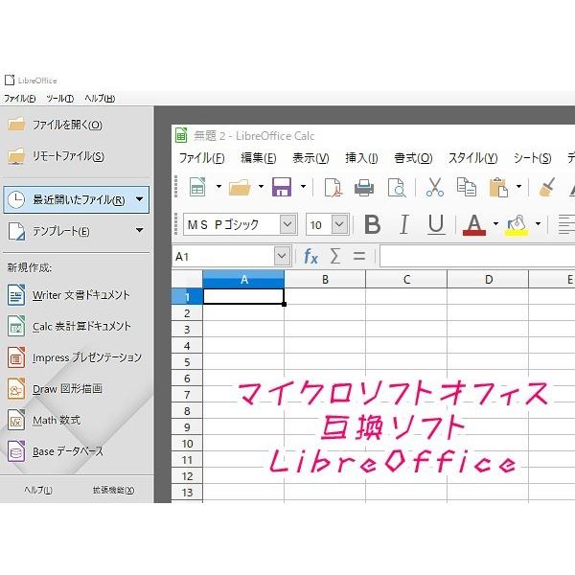The height and width of the screenshot is (575, 575).
Task: Expand open folder dropdown arrow
Action: [x=261, y=187]
